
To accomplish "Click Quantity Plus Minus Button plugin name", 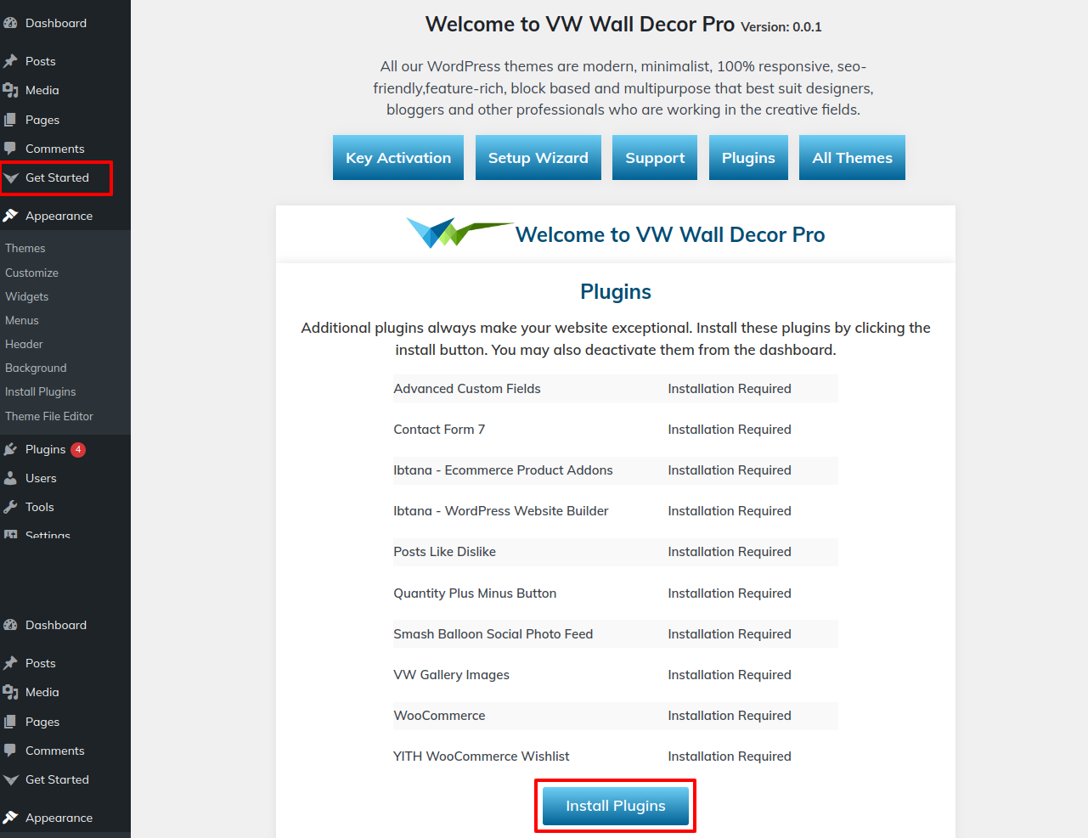I will point(475,593).
